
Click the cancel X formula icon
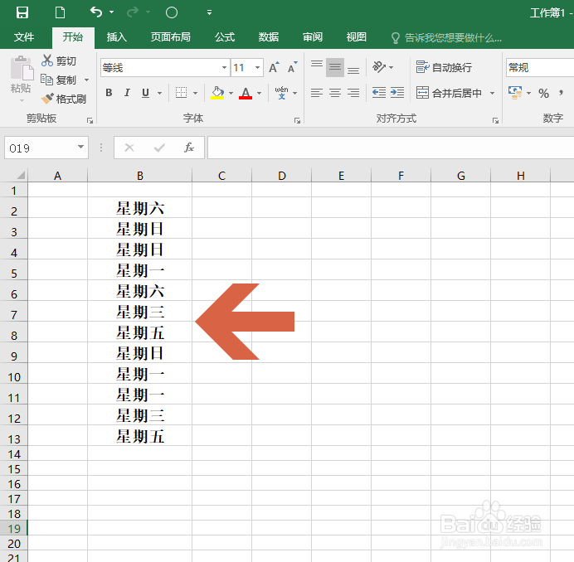pyautogui.click(x=129, y=148)
